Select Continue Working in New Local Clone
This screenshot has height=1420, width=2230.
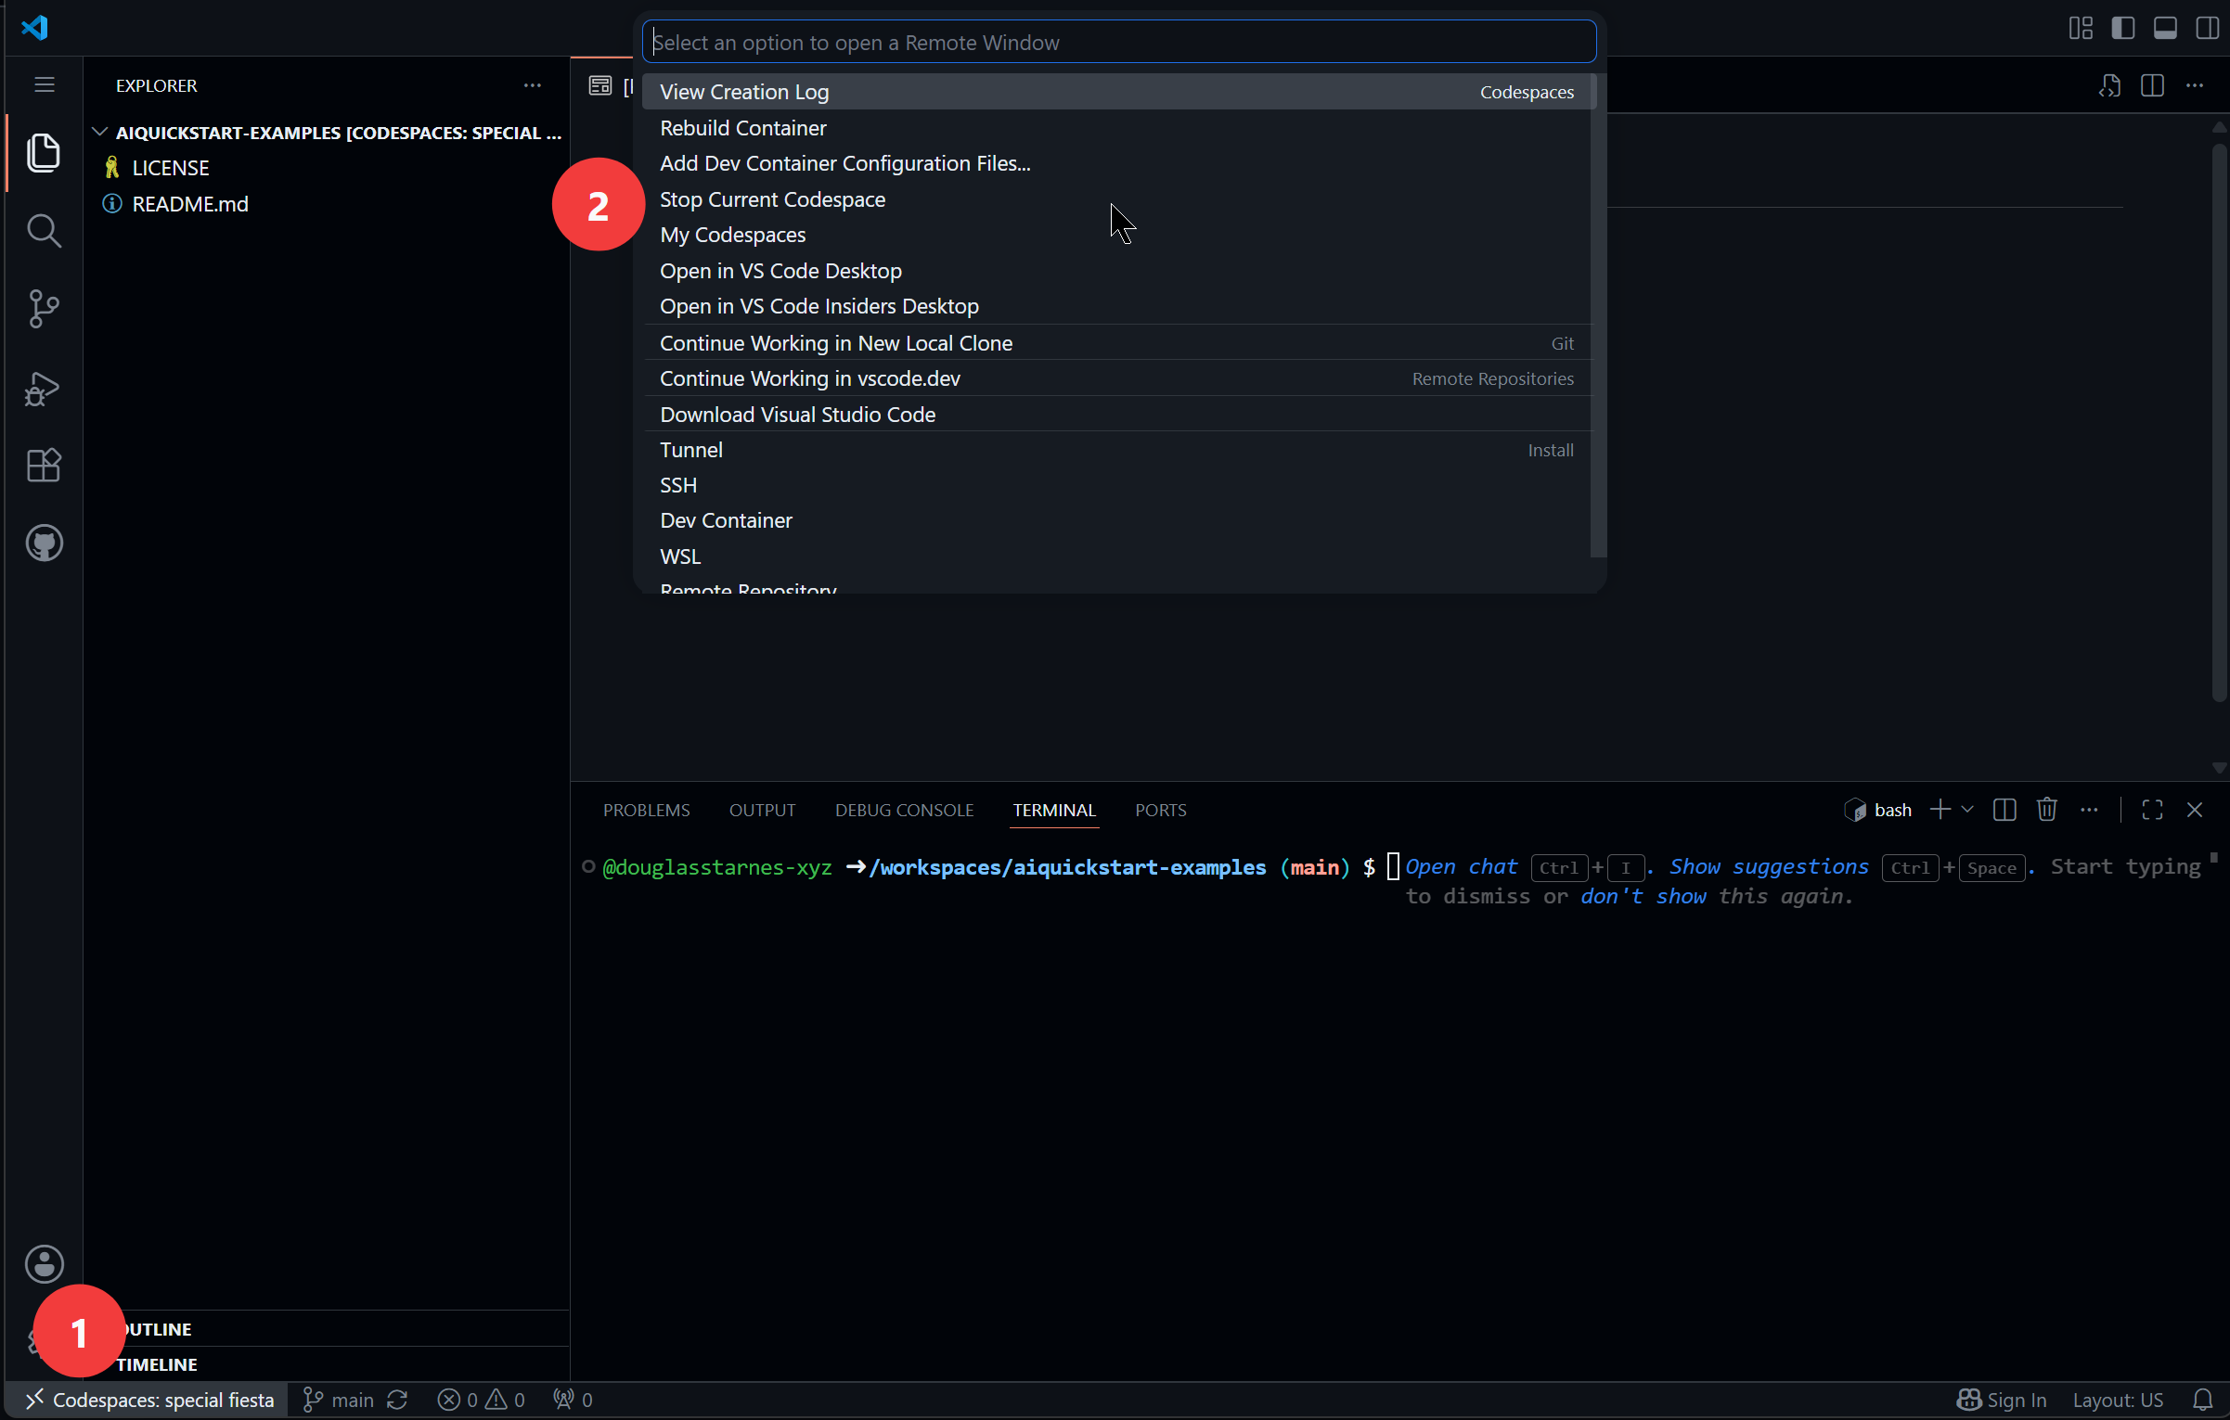pyautogui.click(x=1117, y=343)
